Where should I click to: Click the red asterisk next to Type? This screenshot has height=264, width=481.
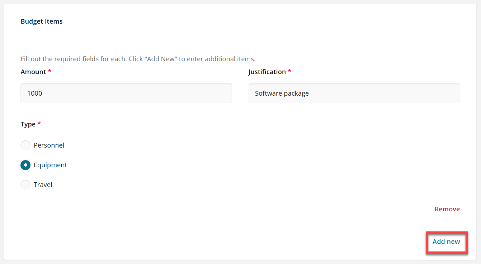click(x=39, y=124)
